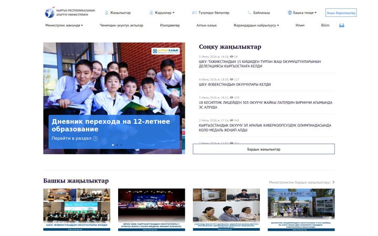
Task: Click the Кыргыз Республикасынын Агартуу Министрлиги title
Action: pos(76,13)
